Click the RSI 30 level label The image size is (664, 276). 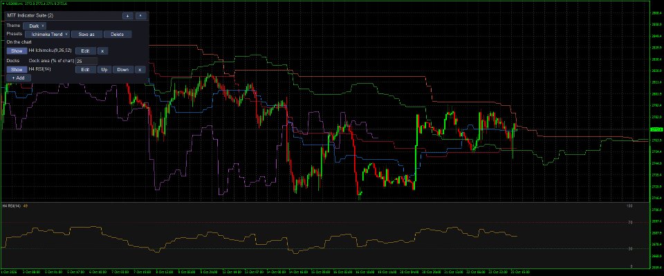click(630, 248)
